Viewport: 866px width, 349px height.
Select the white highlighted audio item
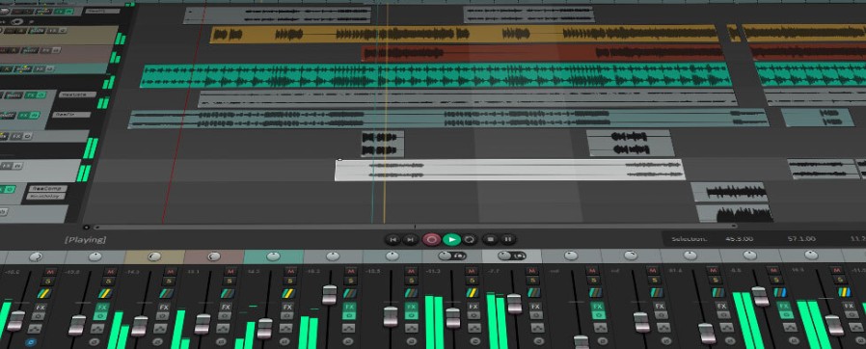tap(509, 170)
